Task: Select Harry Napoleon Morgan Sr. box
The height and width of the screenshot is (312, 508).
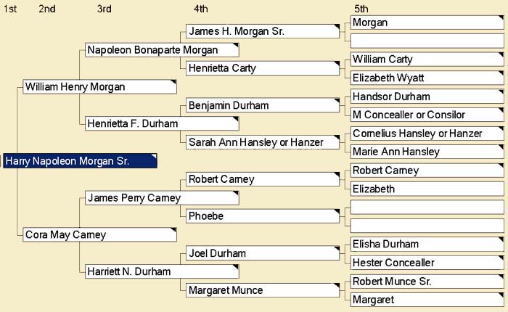Action: pos(80,161)
